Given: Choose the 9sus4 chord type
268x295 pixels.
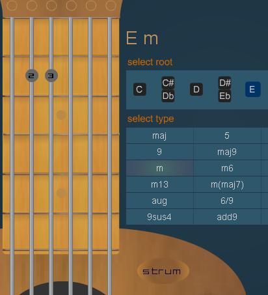Looking at the screenshot, I should 159,217.
